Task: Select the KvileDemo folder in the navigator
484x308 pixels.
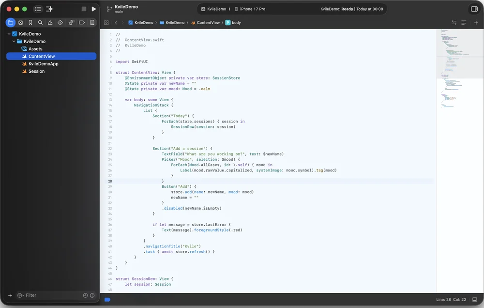Action: (34, 41)
